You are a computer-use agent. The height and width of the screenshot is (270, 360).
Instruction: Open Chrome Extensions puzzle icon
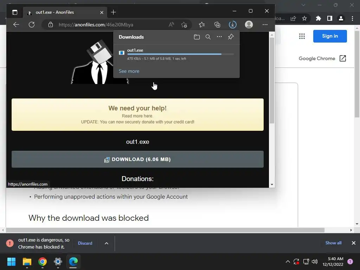click(x=319, y=18)
